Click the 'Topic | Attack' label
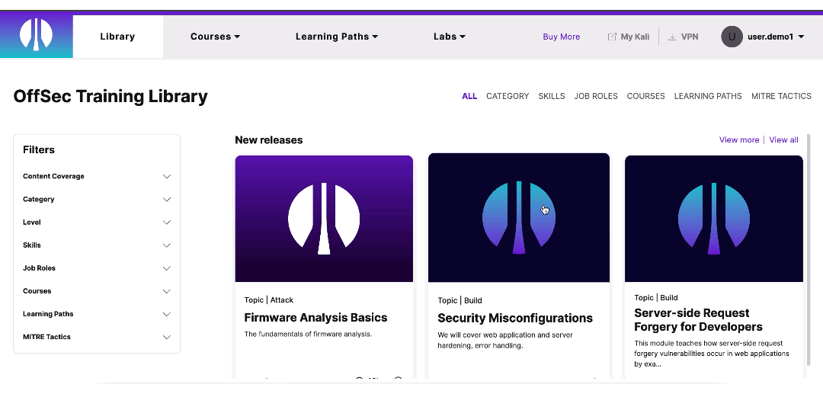The height and width of the screenshot is (394, 823). [269, 300]
